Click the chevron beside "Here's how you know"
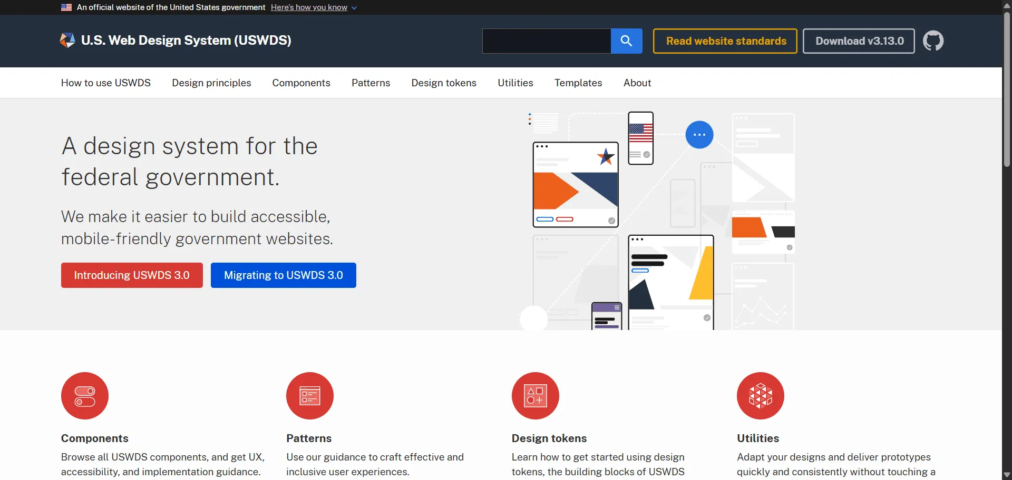 [x=354, y=8]
